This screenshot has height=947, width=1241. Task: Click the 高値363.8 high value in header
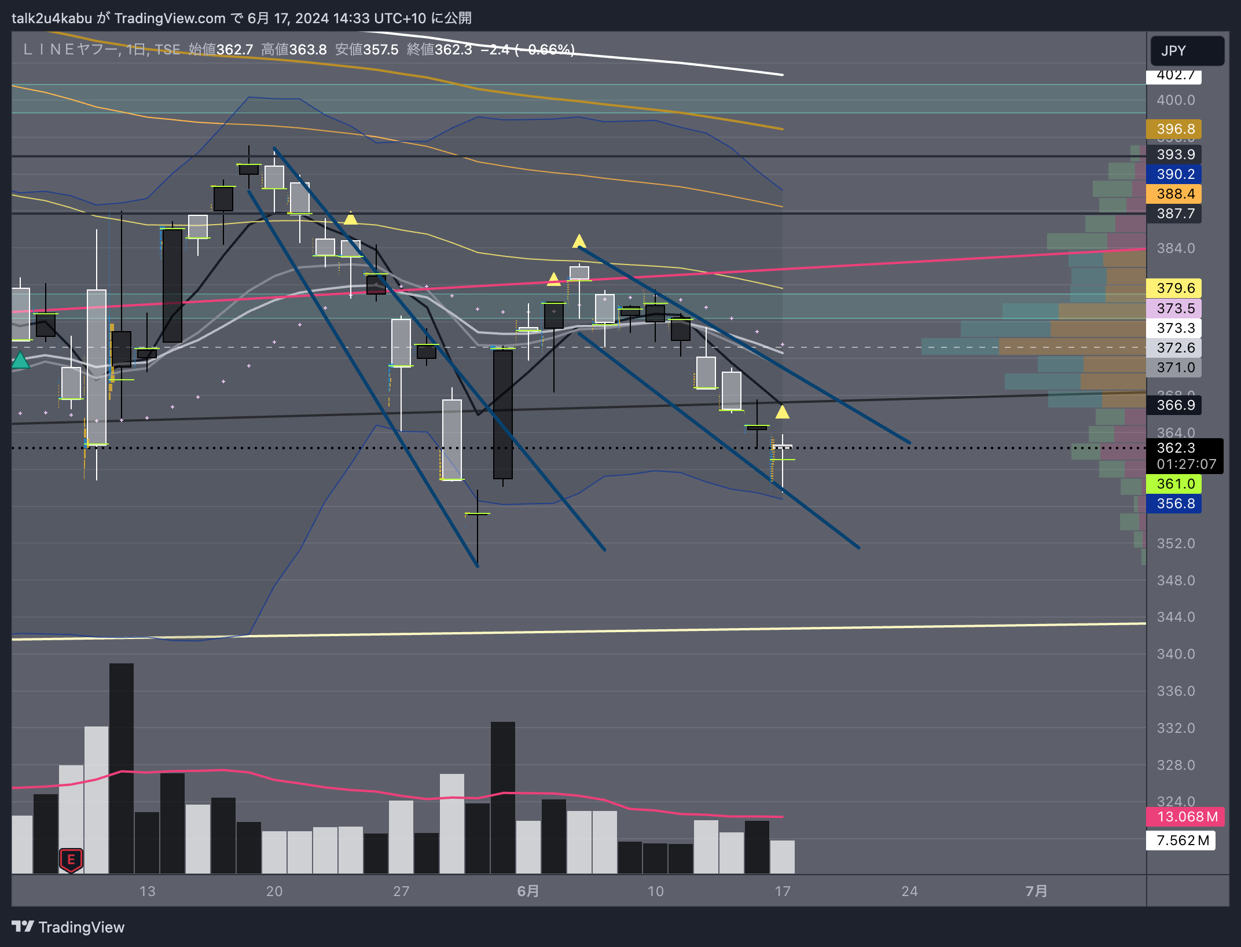click(x=294, y=50)
